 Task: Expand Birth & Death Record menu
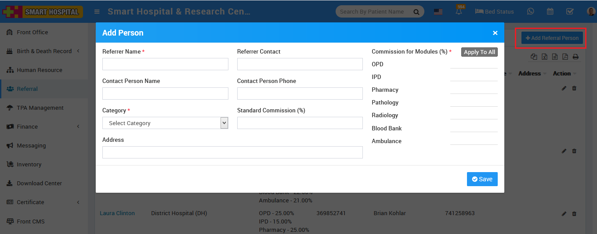click(44, 51)
